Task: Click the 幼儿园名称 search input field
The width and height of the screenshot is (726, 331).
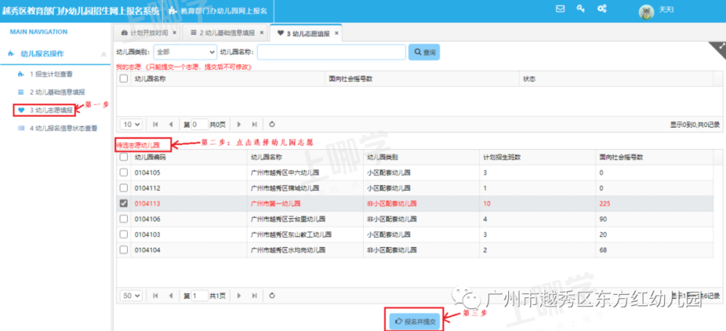Action: (331, 52)
